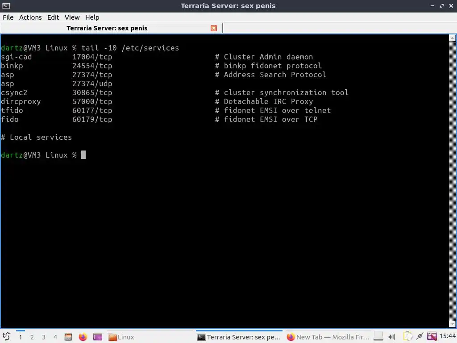Screen dimensions: 457x343
Task: Switch to Terraria Server taskbar entry
Action: pos(239,337)
